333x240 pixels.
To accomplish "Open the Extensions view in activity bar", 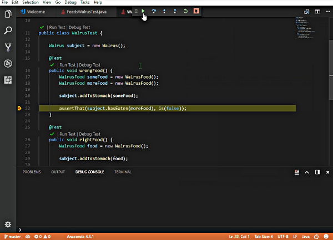I will 8,80.
